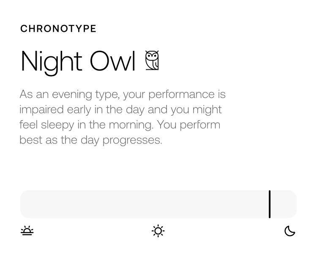Viewport: 317px width, 256px height.
Task: Select the sunrise icon below the bar
Action: [x=27, y=231]
